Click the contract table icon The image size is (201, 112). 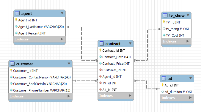102,43
